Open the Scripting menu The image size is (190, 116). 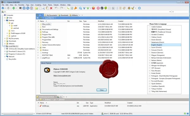38,5
